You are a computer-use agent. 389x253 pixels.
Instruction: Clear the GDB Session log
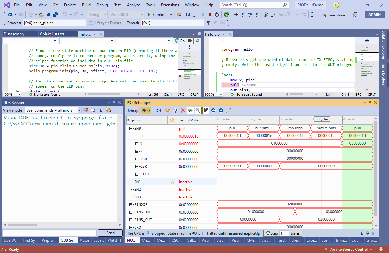86,110
